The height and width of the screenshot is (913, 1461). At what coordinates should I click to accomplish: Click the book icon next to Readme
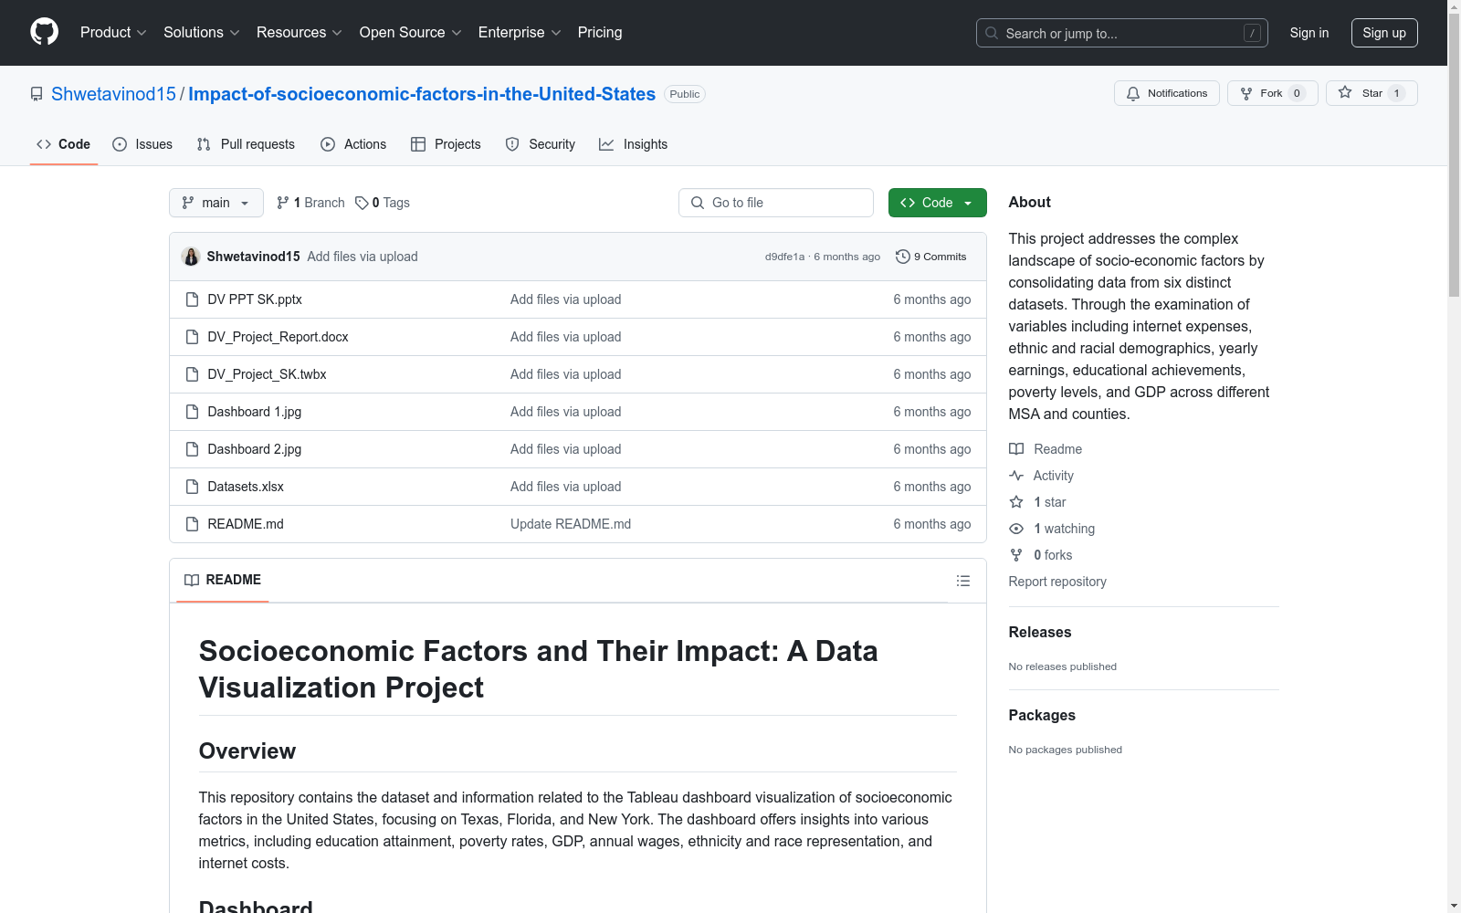1016,449
